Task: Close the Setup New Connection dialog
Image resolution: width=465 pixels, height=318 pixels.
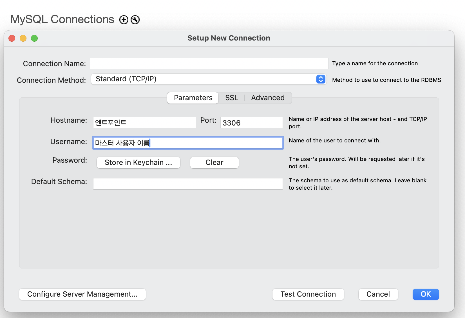Action: click(x=12, y=38)
